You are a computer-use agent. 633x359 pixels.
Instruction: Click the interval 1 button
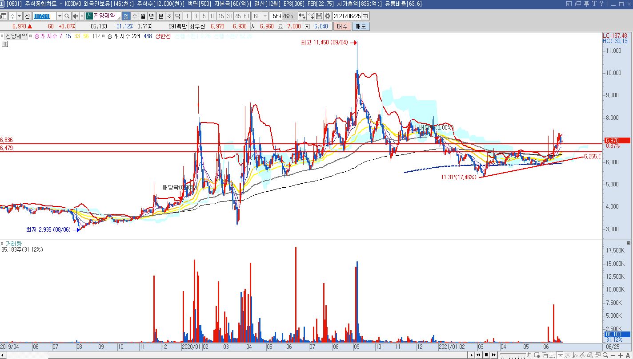click(x=187, y=16)
